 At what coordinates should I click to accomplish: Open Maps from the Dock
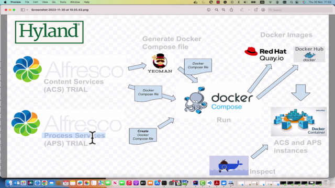coord(101,183)
